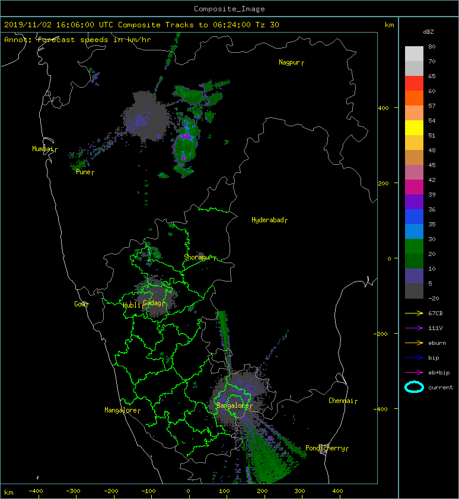The width and height of the screenshot is (459, 499).
Task: Click the 67CB legend label text
Action: [435, 314]
